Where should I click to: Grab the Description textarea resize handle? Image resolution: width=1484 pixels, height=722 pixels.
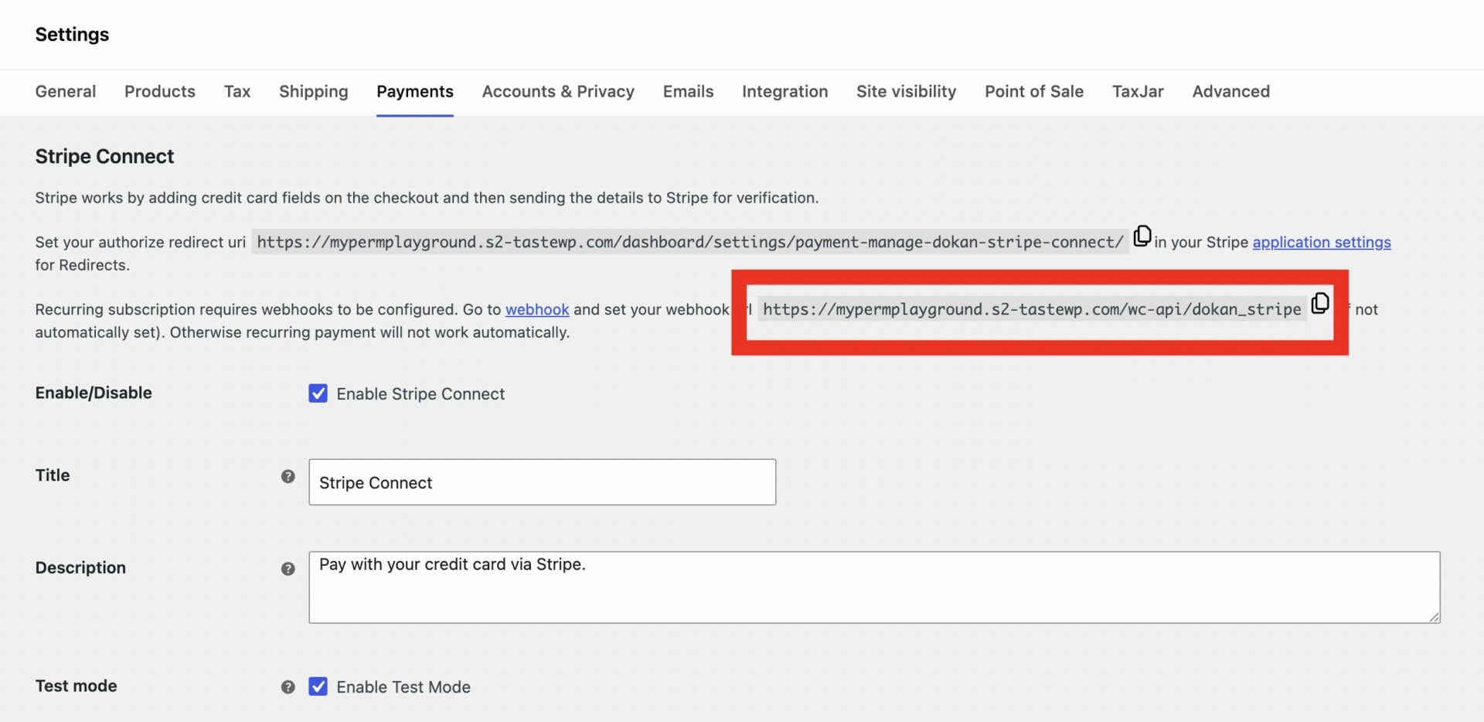click(x=1434, y=616)
